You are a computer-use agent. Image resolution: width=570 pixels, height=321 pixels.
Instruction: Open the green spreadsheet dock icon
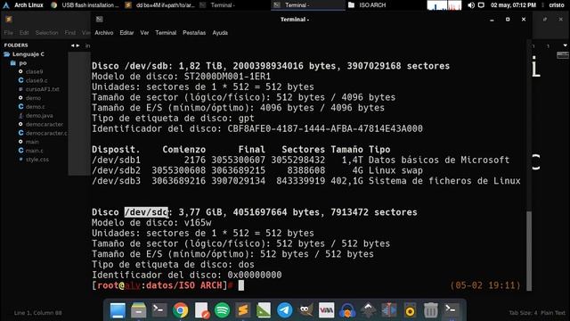tap(264, 310)
